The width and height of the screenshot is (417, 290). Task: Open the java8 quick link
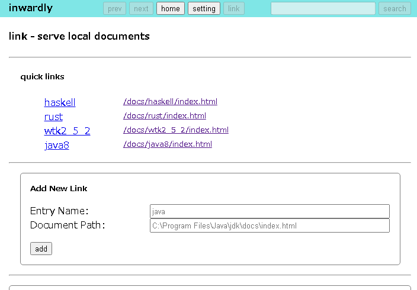(x=57, y=145)
